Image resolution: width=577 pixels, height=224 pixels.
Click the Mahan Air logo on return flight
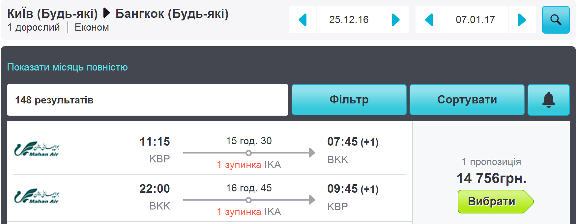tap(37, 196)
